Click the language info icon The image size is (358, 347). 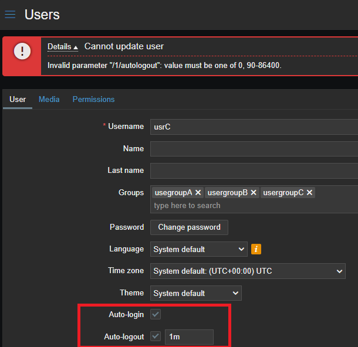(x=256, y=249)
